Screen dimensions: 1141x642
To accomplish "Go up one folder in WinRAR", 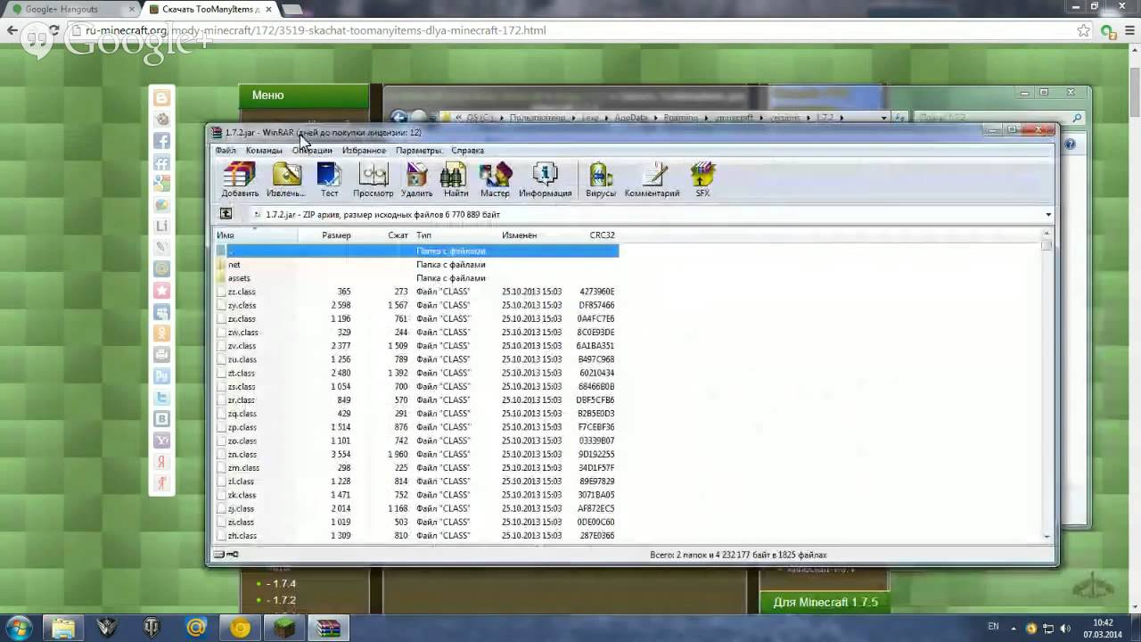I will coord(226,214).
